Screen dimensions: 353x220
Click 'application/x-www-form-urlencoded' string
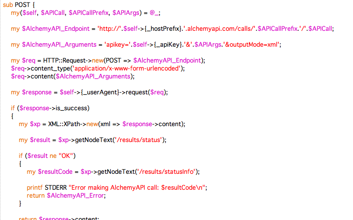coord(127,69)
